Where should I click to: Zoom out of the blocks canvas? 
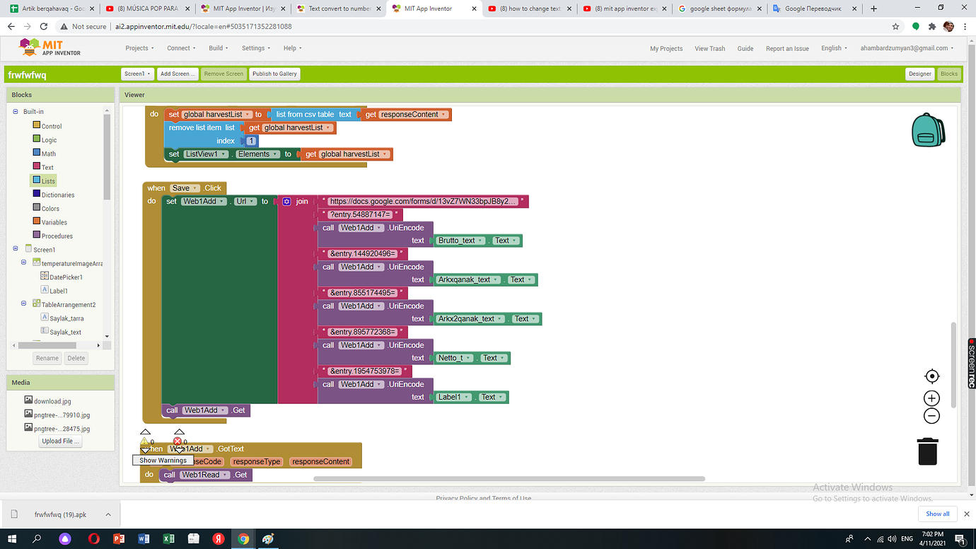coord(931,416)
